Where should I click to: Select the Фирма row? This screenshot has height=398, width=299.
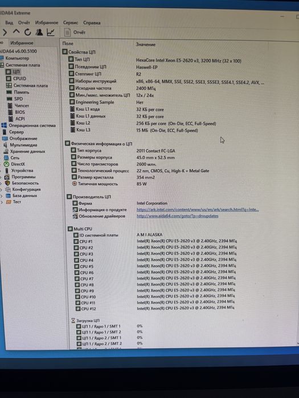(120, 204)
